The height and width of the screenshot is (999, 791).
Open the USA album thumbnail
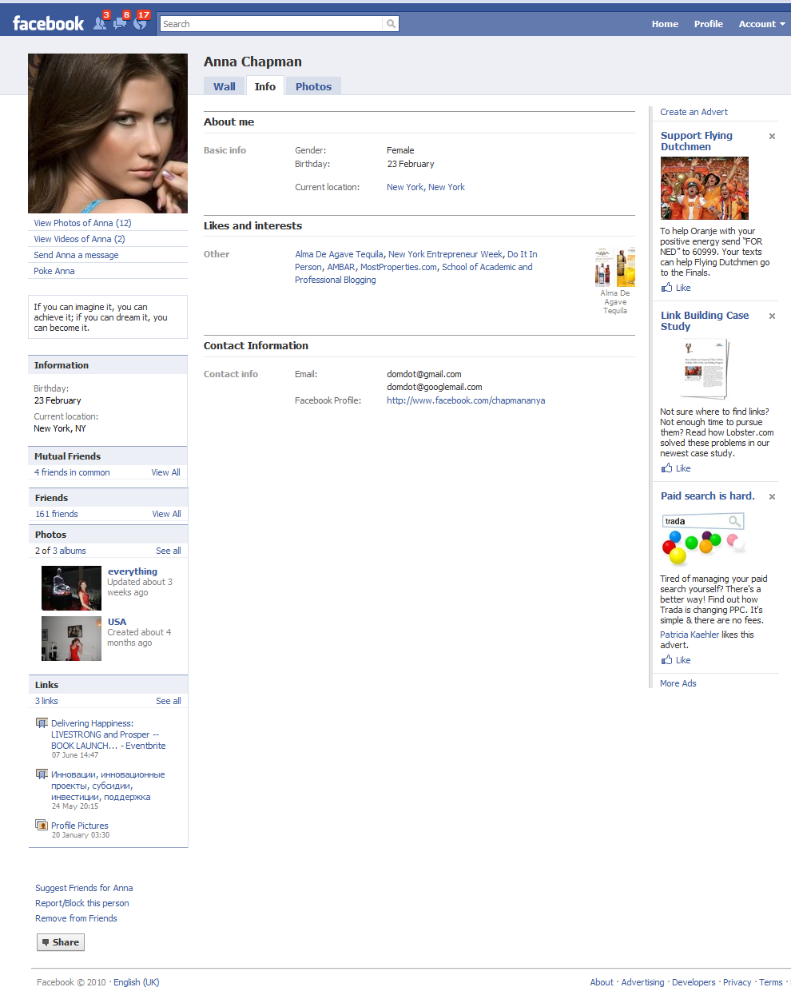71,639
